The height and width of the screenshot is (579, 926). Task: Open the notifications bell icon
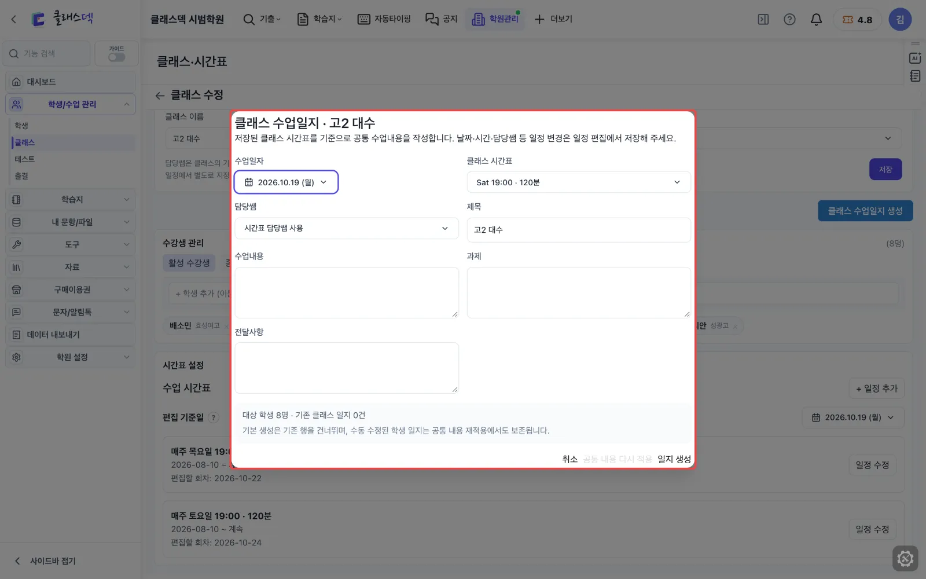click(816, 20)
